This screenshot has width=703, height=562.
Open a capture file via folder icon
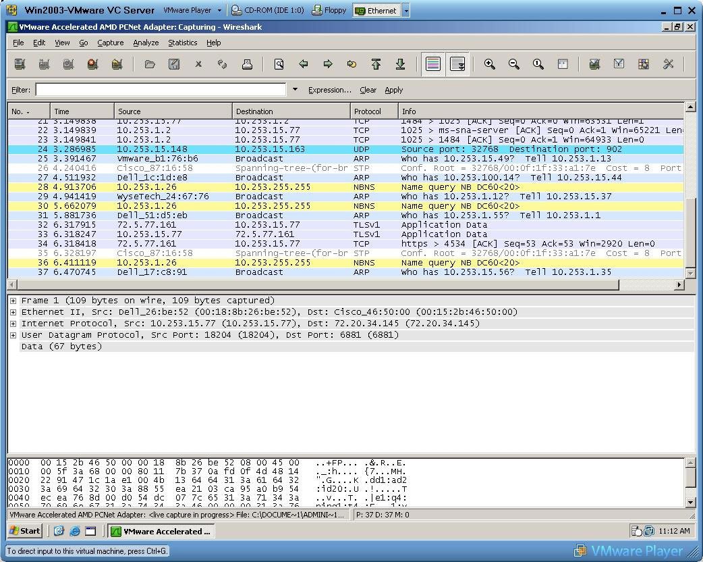click(150, 64)
